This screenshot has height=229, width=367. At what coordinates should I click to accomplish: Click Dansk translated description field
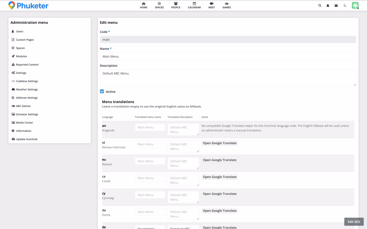(x=183, y=214)
